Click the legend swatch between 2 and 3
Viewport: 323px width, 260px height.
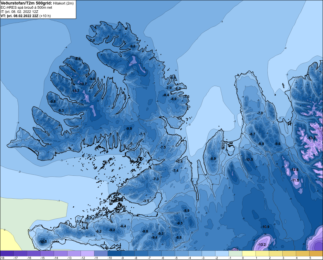(276, 254)
